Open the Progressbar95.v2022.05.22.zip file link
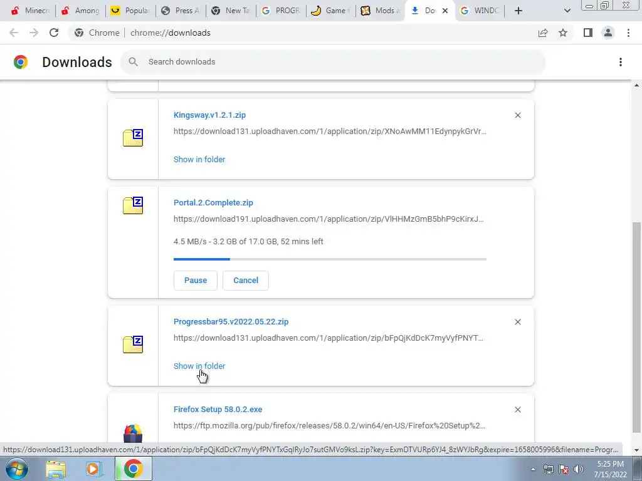The image size is (642, 481). click(x=231, y=321)
